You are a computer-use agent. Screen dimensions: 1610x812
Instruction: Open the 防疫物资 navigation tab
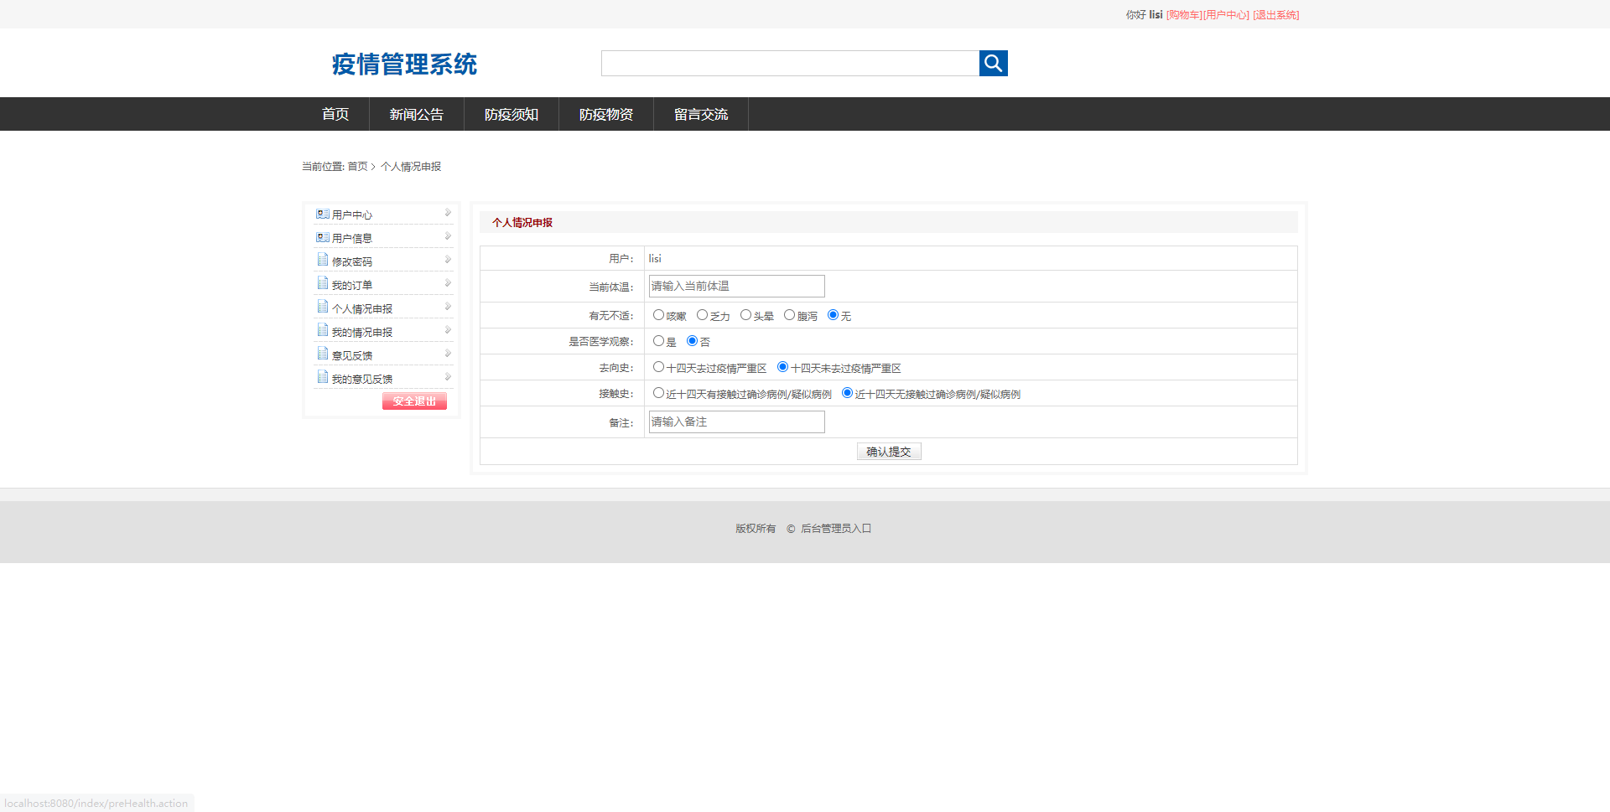tap(606, 114)
